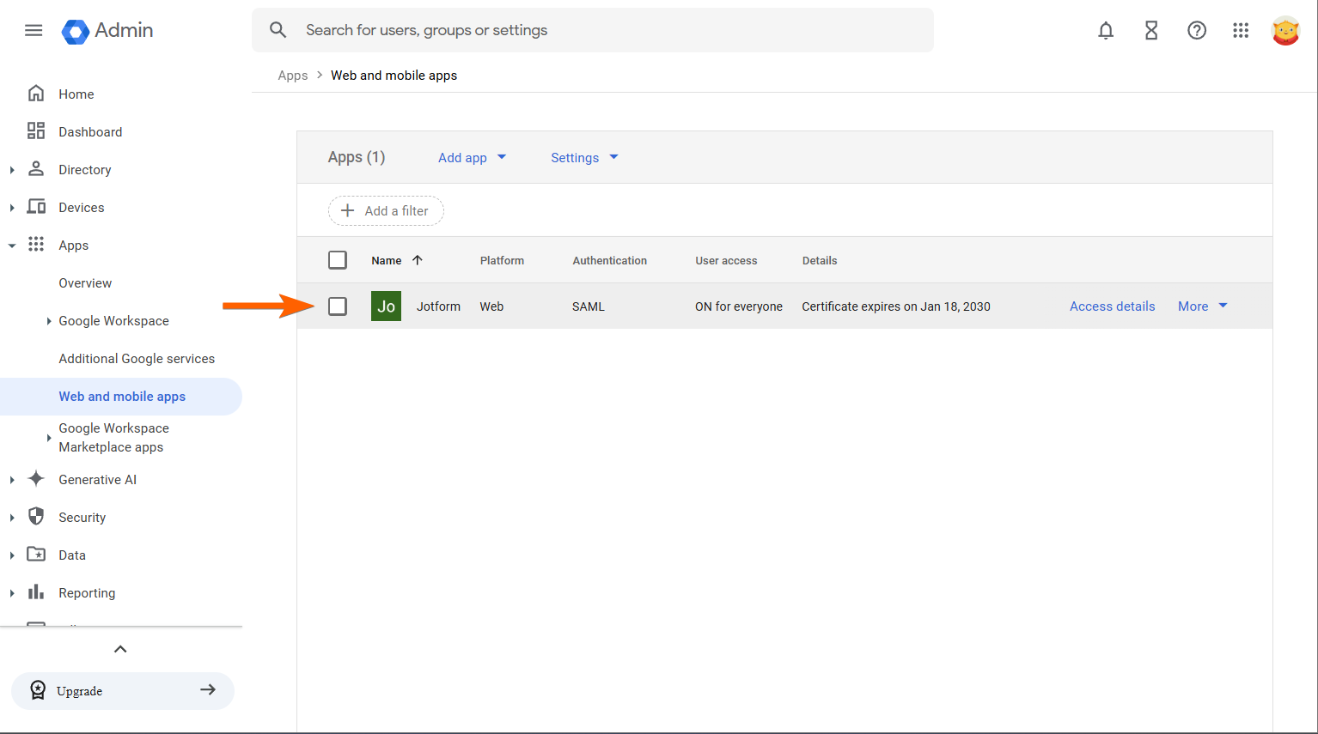
Task: Expand the More menu for Jotform
Action: (1202, 306)
